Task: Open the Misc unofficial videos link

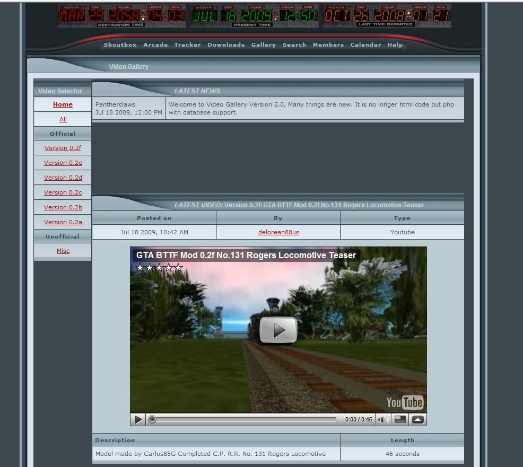Action: [63, 251]
